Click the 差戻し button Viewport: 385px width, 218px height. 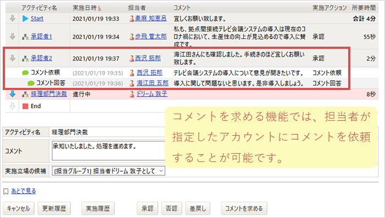click(x=197, y=209)
